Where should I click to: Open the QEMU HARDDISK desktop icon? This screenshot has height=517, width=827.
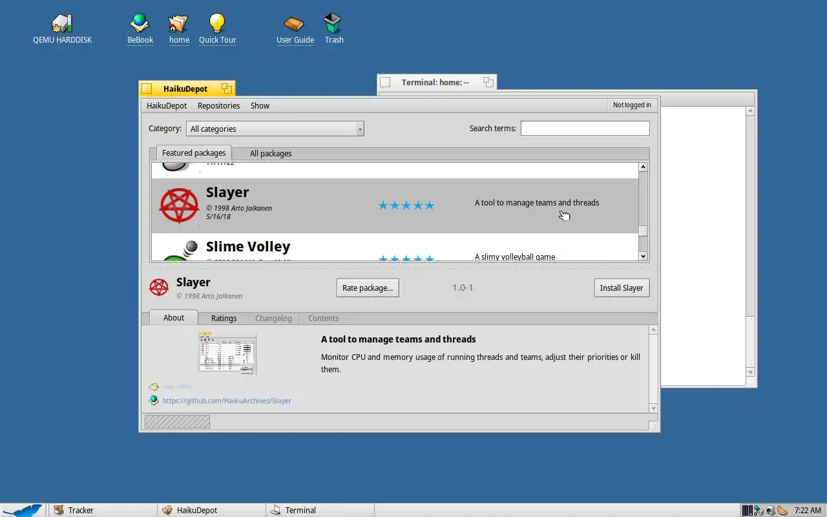[62, 23]
